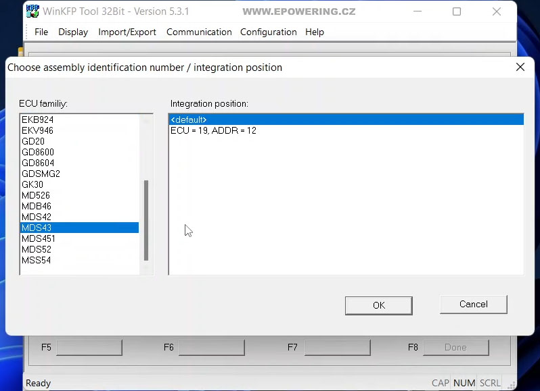Select <default> integration position

click(346, 120)
